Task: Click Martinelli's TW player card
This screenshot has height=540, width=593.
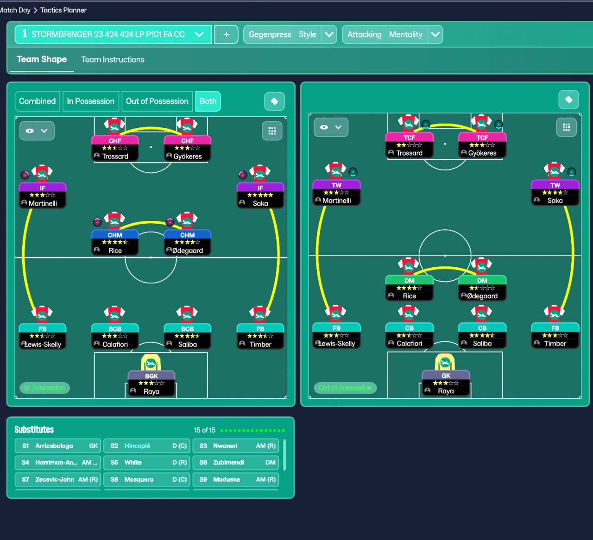Action: point(337,193)
